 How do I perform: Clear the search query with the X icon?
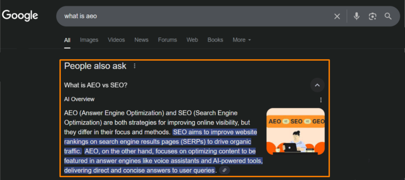click(337, 16)
